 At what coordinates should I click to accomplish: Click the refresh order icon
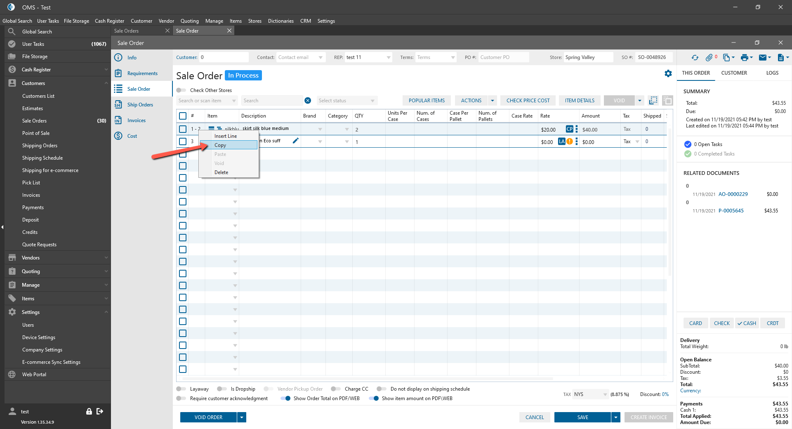click(695, 58)
